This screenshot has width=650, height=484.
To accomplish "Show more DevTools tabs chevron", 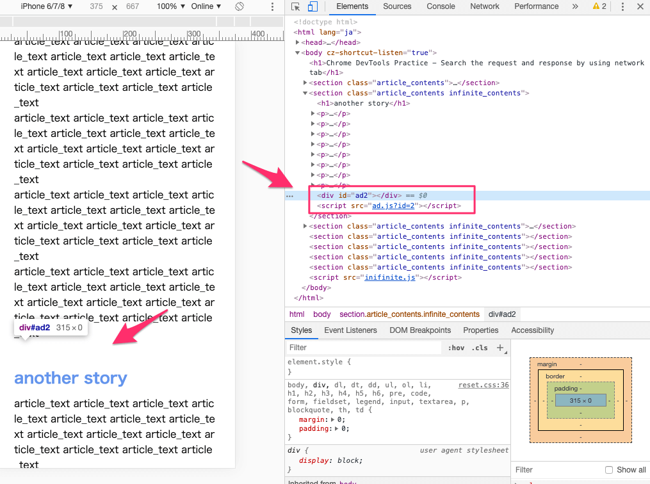I will (x=574, y=6).
